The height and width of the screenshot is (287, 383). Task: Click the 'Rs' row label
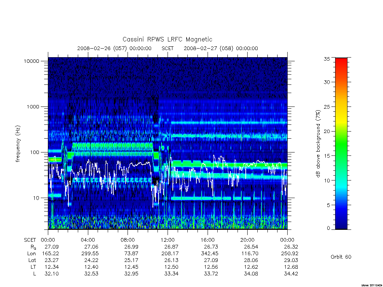pyautogui.click(x=33, y=247)
